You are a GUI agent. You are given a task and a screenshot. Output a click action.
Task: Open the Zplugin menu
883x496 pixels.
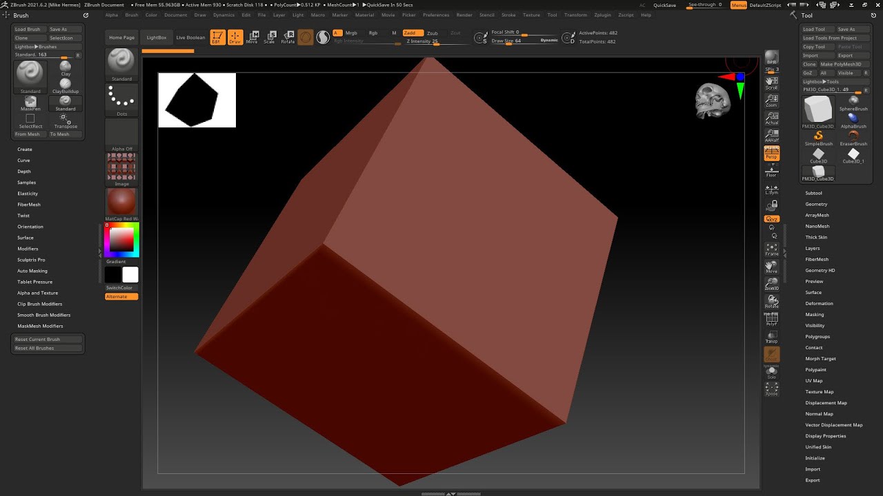(x=602, y=14)
